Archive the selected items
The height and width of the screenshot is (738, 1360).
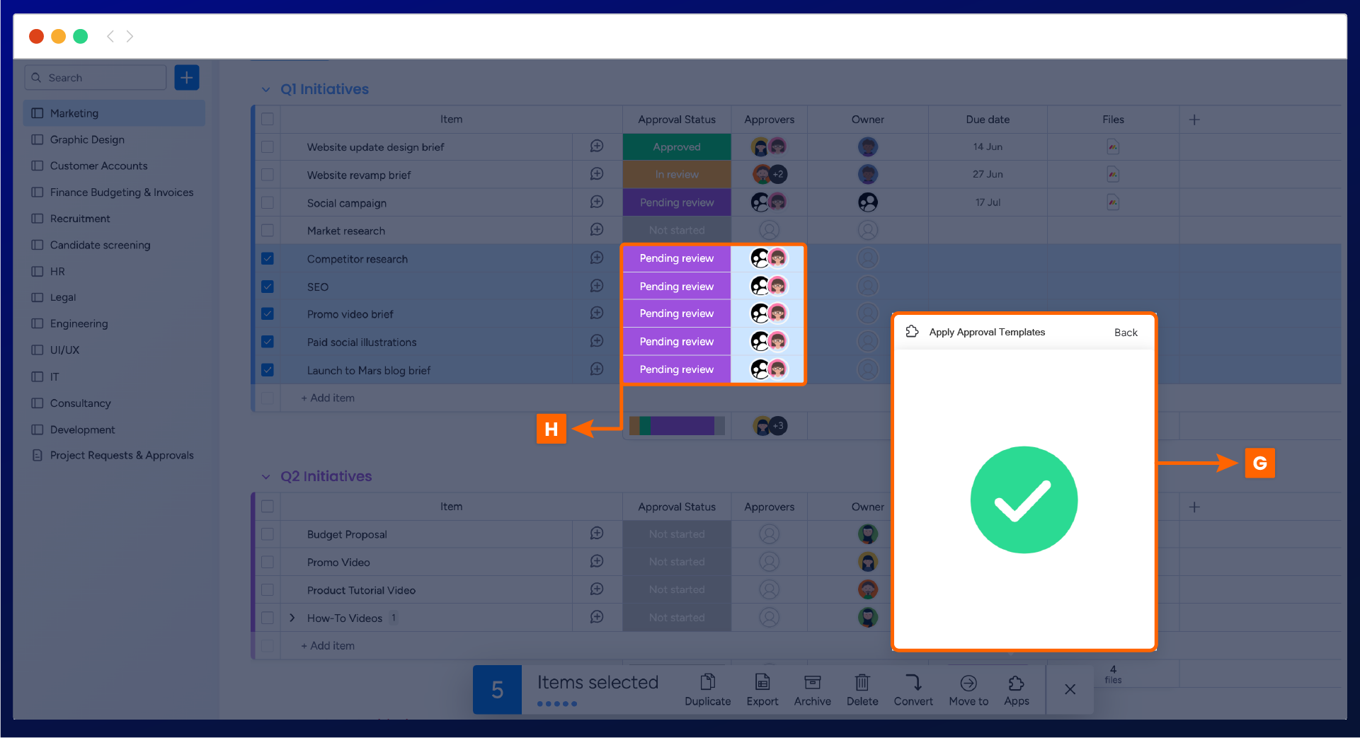(812, 683)
